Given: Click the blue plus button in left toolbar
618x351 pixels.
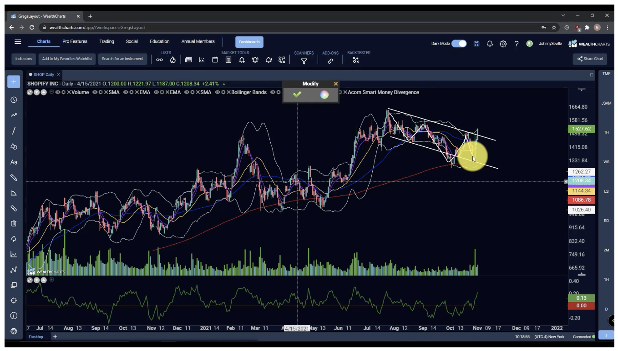Looking at the screenshot, I should (x=14, y=82).
